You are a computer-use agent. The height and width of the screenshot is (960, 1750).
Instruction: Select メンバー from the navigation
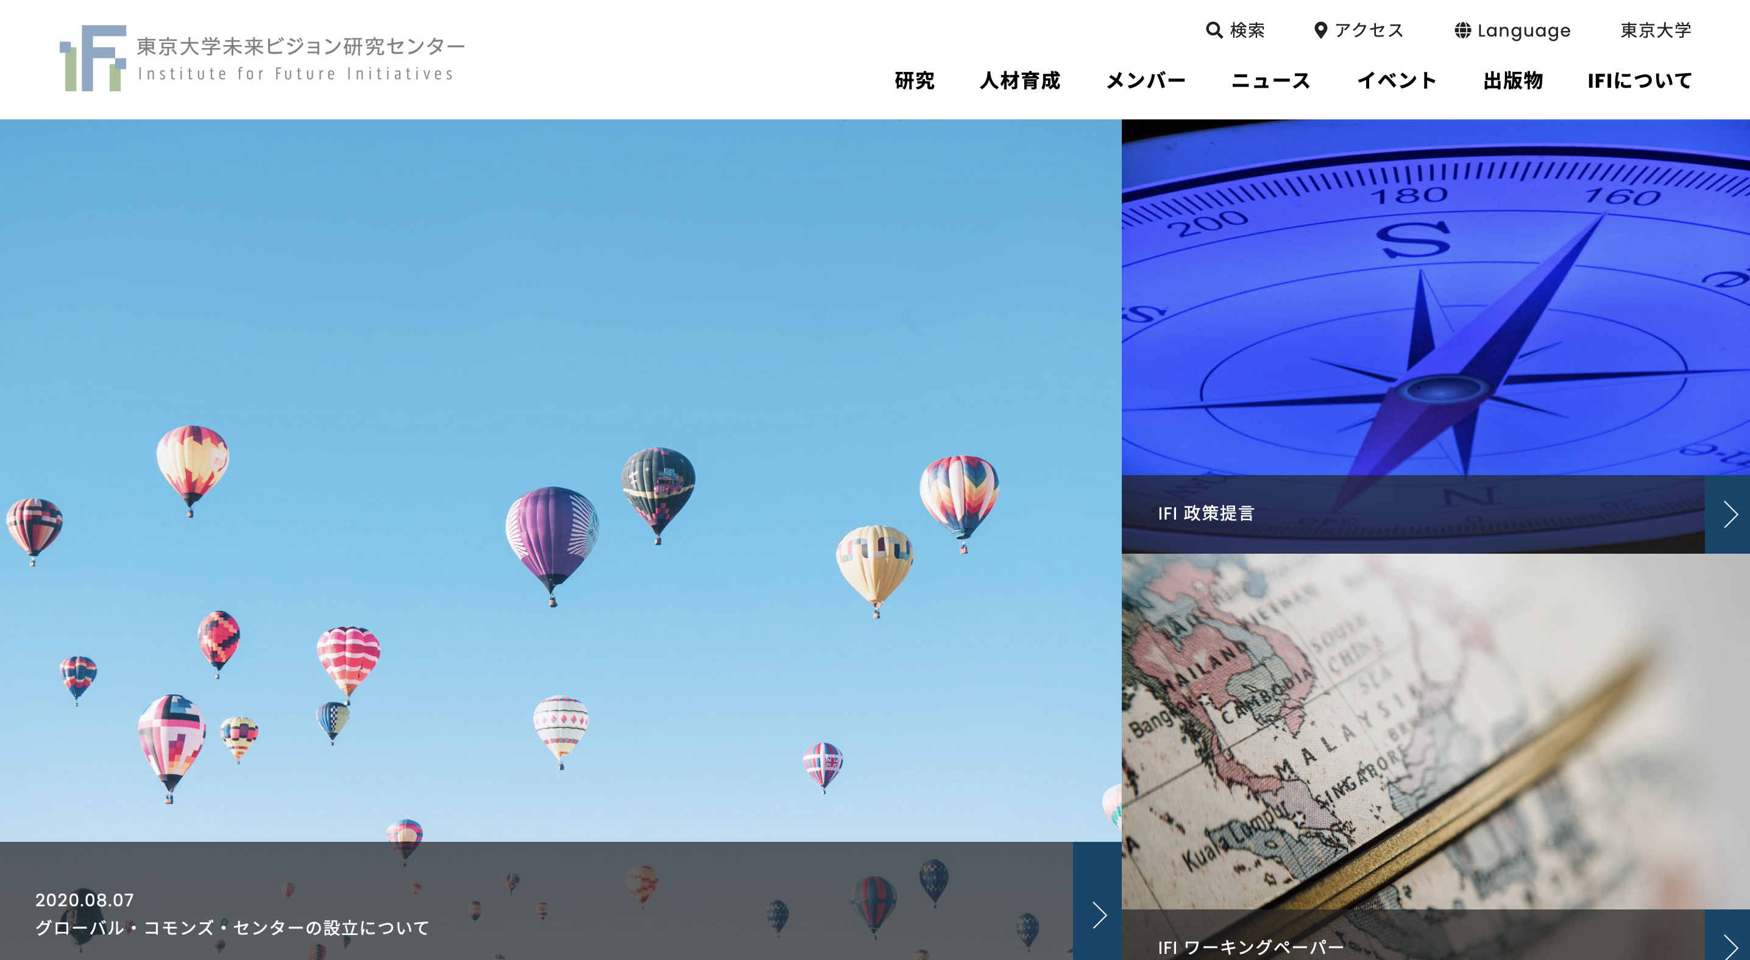[x=1146, y=81]
